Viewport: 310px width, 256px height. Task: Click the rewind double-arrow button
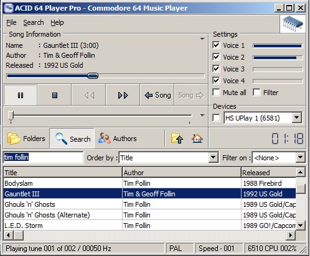[x=89, y=95]
